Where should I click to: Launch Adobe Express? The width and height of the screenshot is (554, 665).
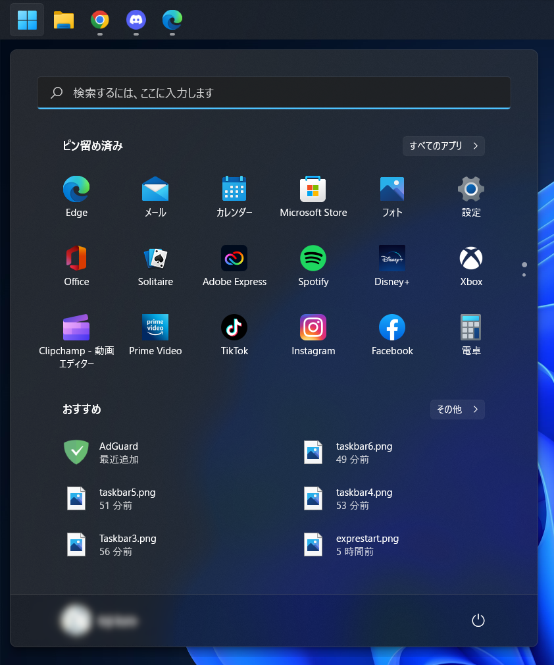[234, 266]
